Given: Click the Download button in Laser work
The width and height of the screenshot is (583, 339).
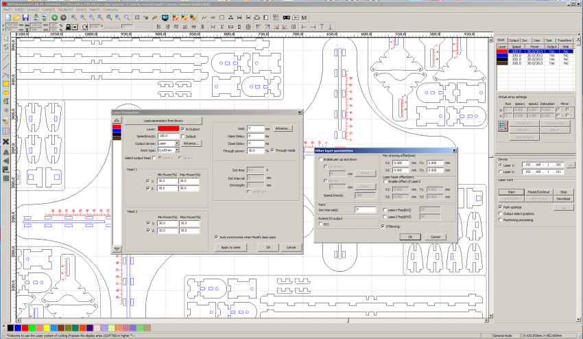Looking at the screenshot, I should [564, 198].
